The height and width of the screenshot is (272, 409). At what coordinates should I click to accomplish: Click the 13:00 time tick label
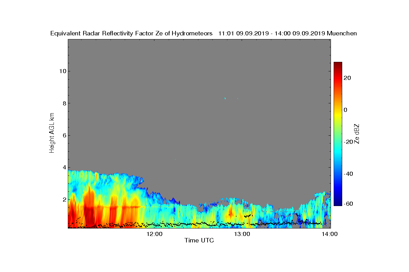[243, 234]
